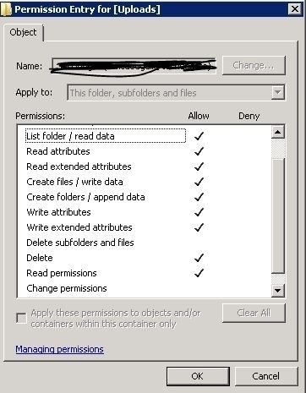Click the permissions list scrollbar thumb

(x=278, y=216)
